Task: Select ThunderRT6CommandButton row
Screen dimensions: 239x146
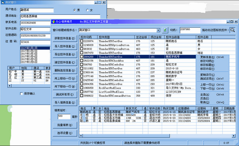Action: (137, 95)
